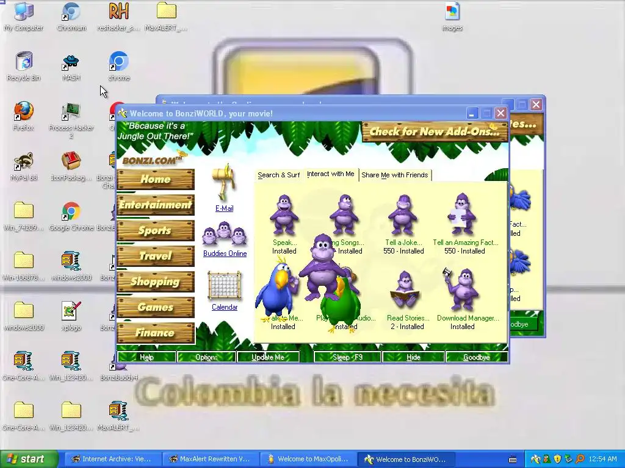Select the Chromium desktop shortcut
Image resolution: width=625 pixels, height=468 pixels.
pos(71,16)
